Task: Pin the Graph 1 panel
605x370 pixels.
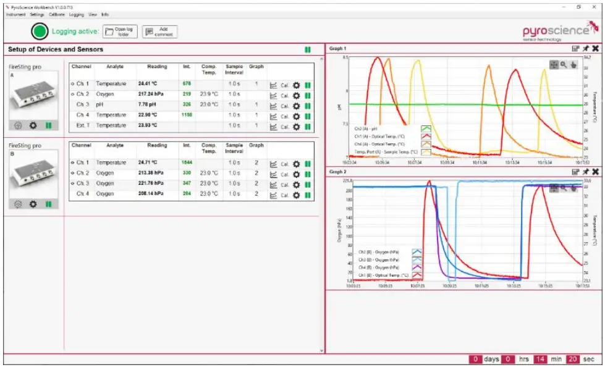Action: (x=586, y=49)
